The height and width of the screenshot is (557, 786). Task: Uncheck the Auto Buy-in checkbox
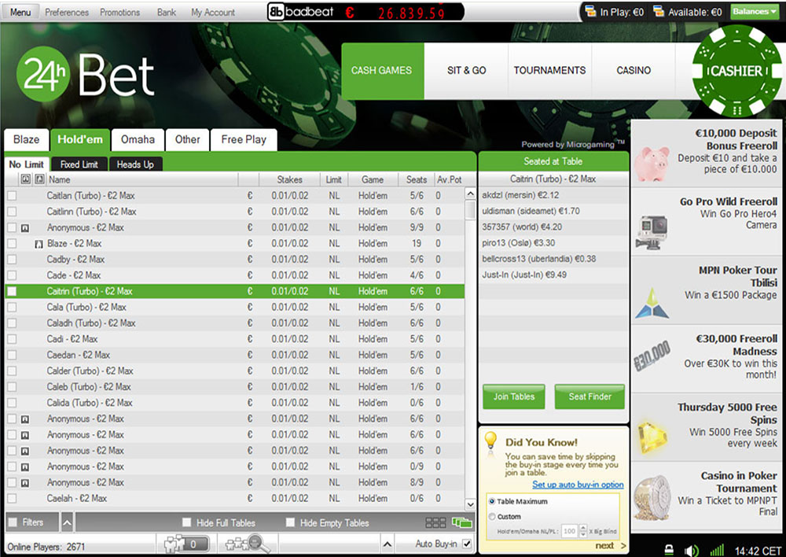467,544
